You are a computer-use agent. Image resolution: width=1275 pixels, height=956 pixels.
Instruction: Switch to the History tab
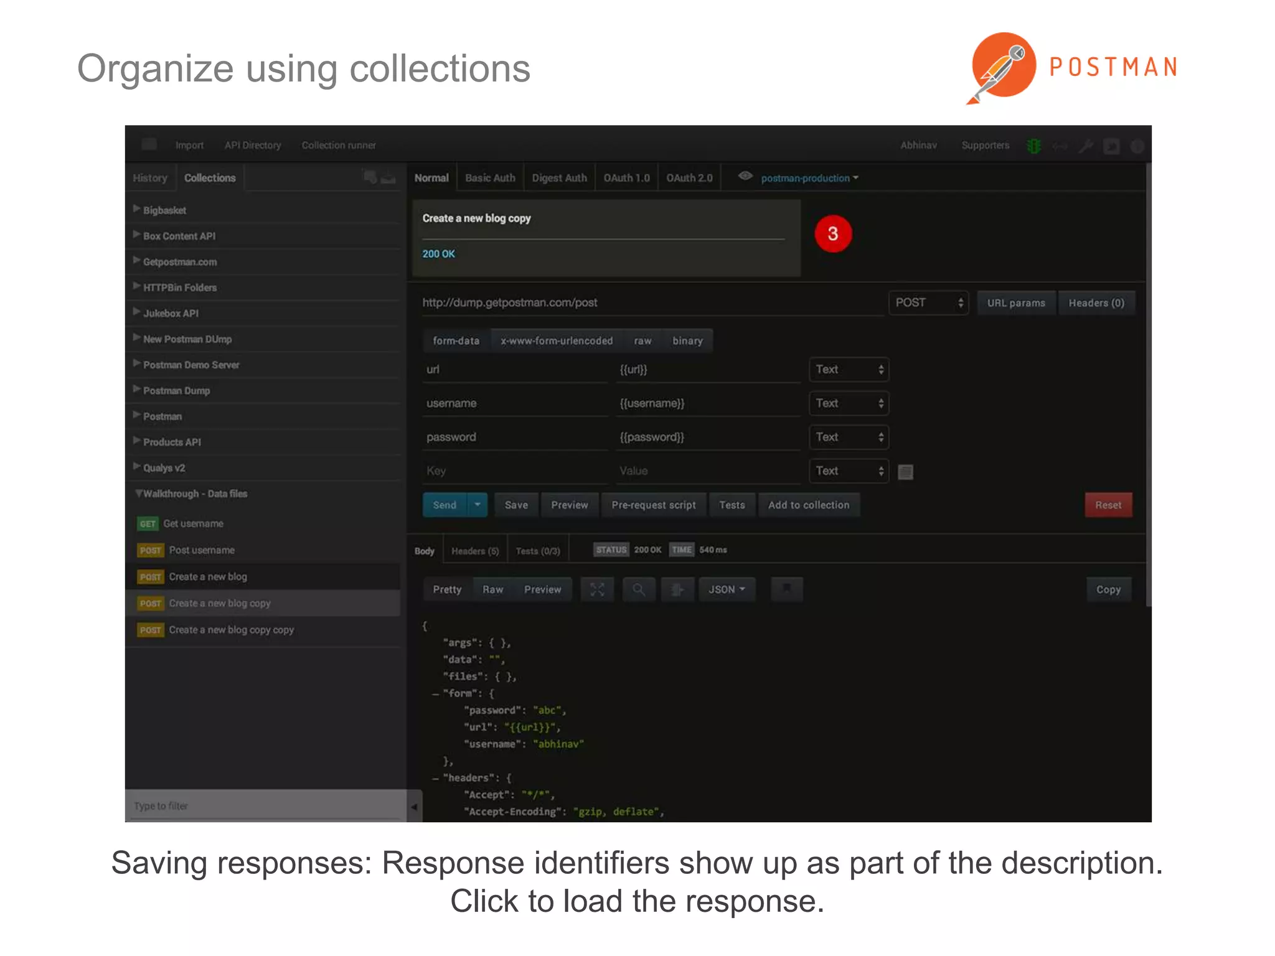pyautogui.click(x=150, y=178)
